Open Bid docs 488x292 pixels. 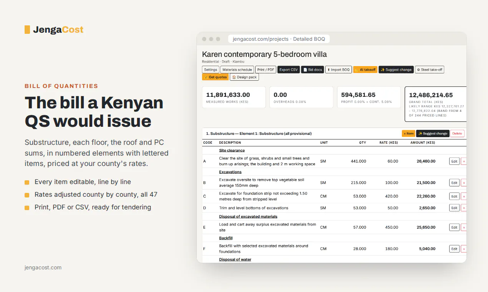pyautogui.click(x=312, y=70)
